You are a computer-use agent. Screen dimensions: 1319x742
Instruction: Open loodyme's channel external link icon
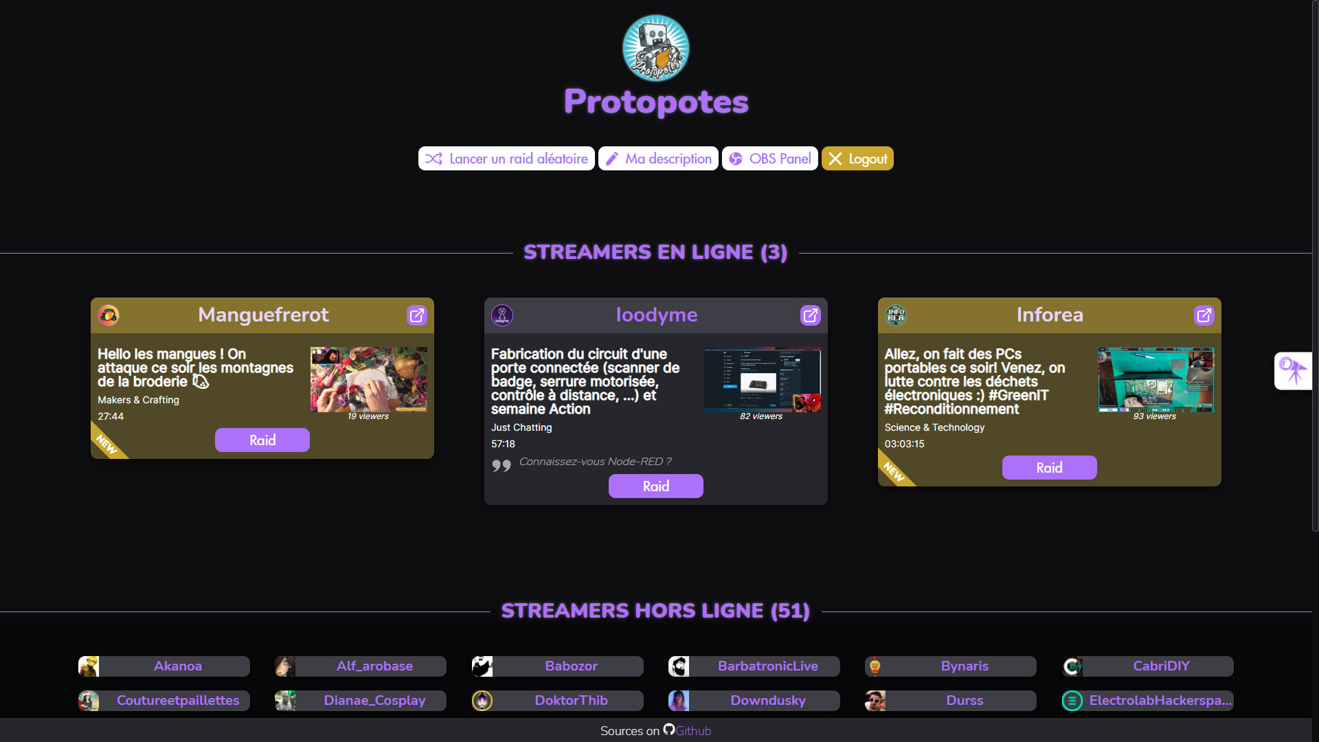[811, 315]
